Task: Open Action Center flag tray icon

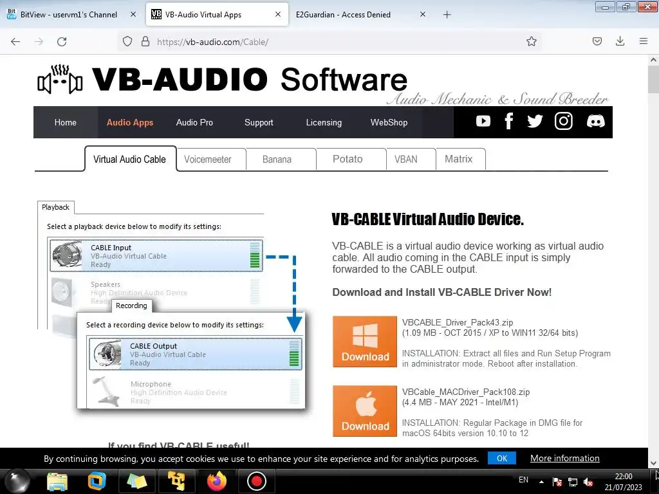Action: point(557,482)
